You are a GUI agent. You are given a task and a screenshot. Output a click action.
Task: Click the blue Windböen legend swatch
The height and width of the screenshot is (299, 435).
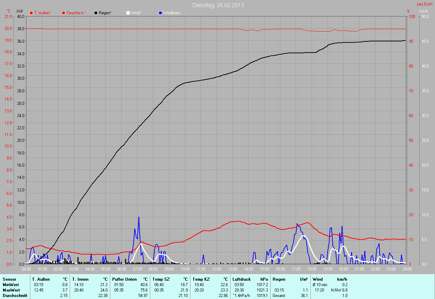160,13
